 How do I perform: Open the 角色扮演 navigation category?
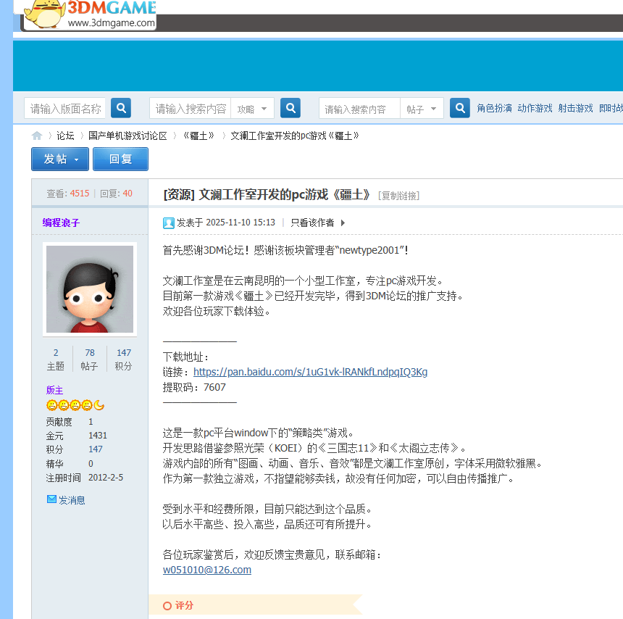point(493,107)
